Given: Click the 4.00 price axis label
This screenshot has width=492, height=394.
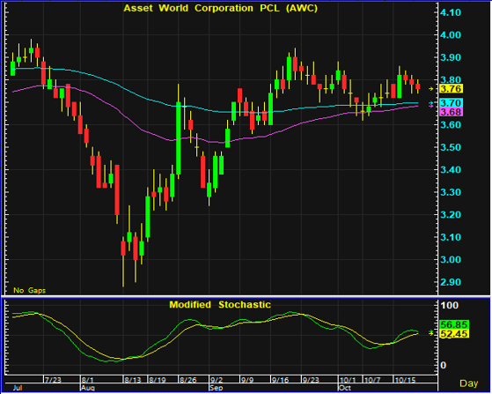Looking at the screenshot, I should click(x=451, y=35).
